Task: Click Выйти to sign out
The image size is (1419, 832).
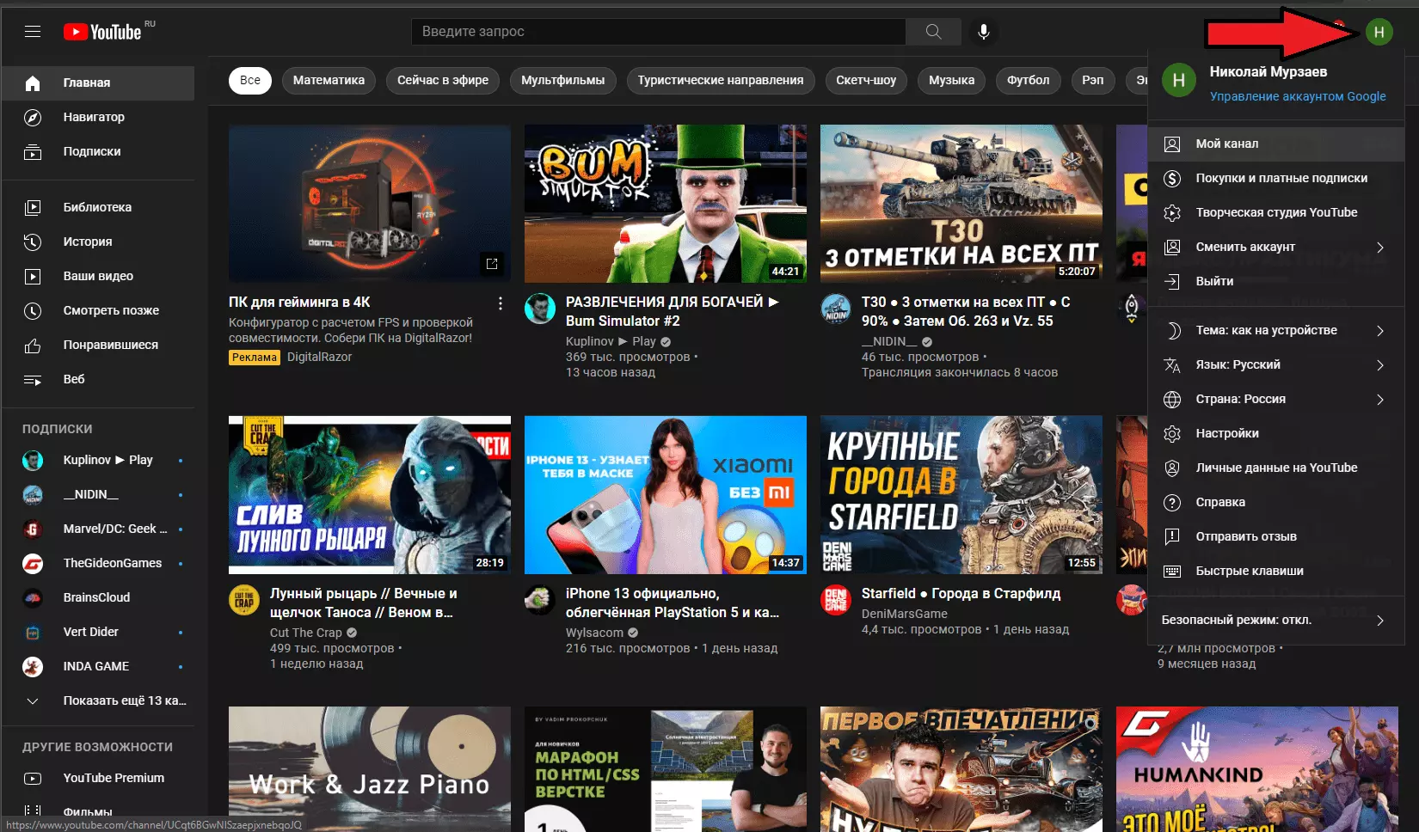Action: tap(1276, 281)
